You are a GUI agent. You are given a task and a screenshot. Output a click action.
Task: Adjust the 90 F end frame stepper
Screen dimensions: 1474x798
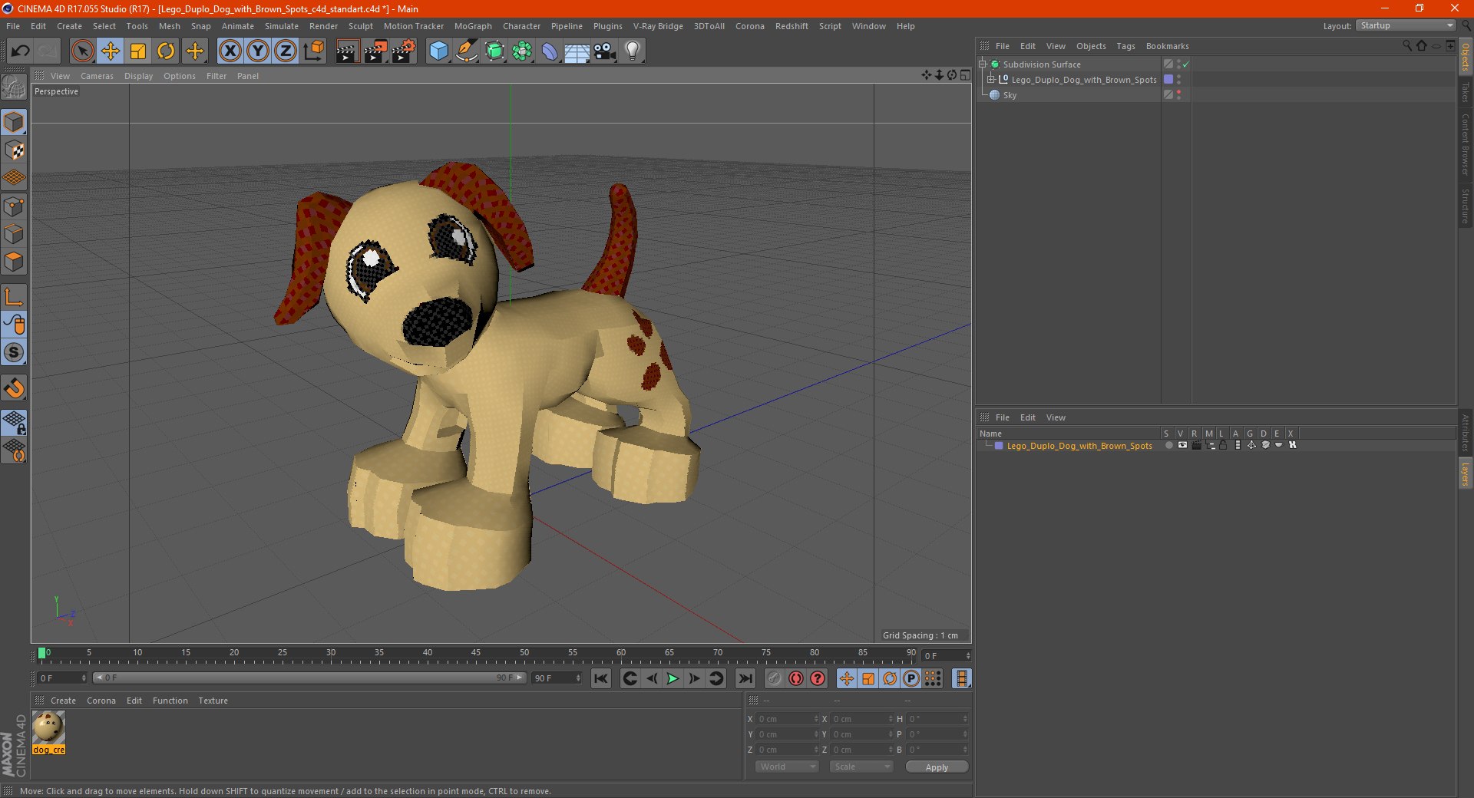tap(578, 678)
